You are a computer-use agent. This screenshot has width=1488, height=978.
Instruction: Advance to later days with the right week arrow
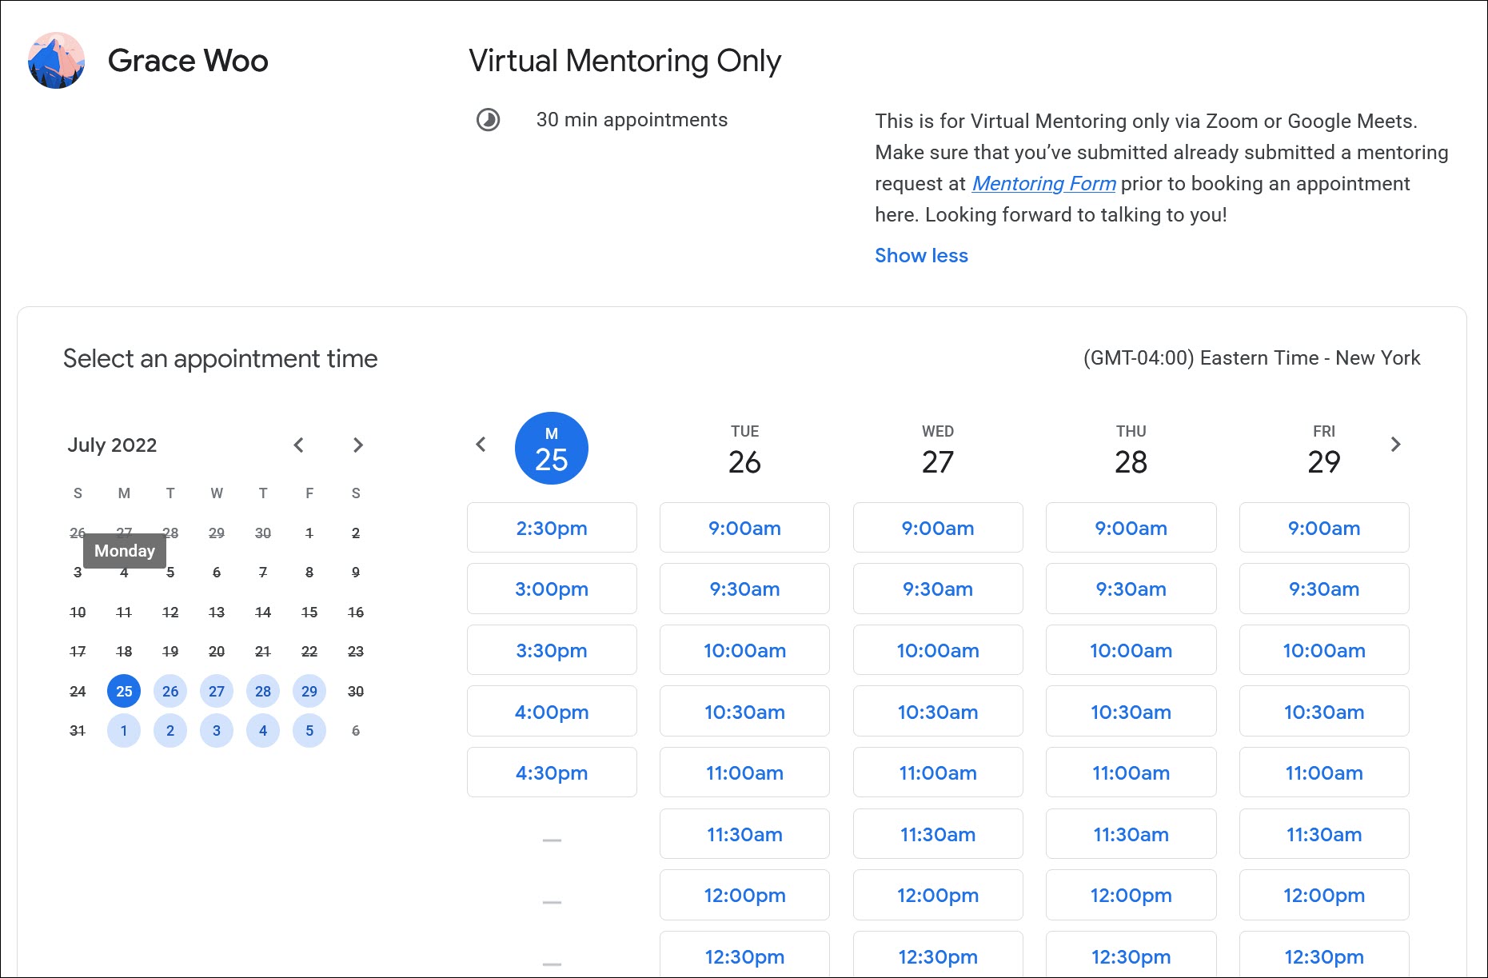coord(1395,445)
